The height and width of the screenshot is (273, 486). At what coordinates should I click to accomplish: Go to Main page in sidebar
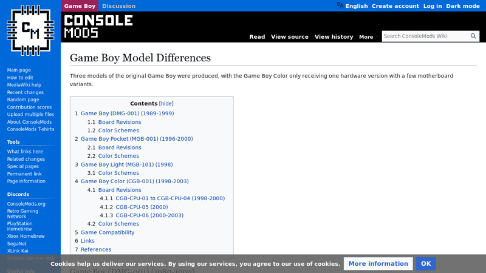[x=19, y=70]
